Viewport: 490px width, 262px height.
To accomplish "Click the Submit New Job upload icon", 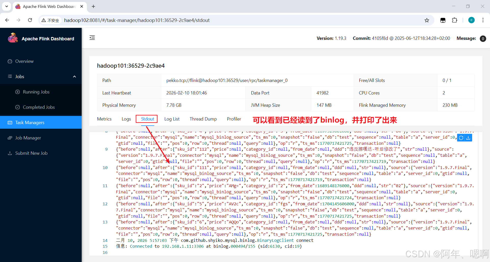I will (10, 153).
